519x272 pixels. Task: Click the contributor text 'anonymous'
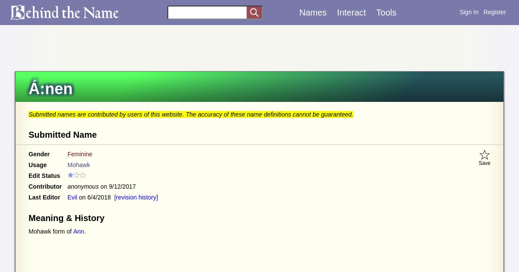83,187
